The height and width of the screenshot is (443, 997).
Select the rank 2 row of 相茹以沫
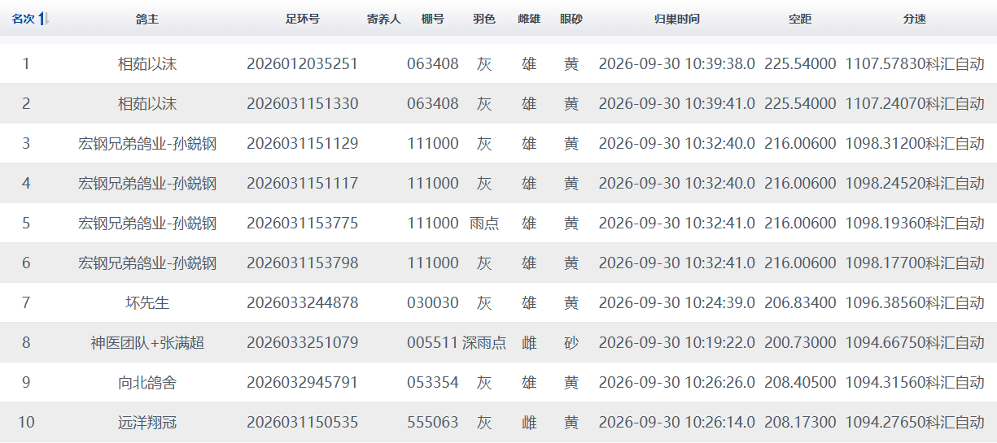point(498,103)
